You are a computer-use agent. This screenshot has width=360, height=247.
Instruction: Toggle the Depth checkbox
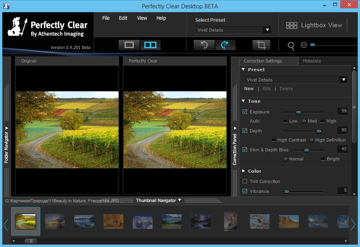point(245,131)
